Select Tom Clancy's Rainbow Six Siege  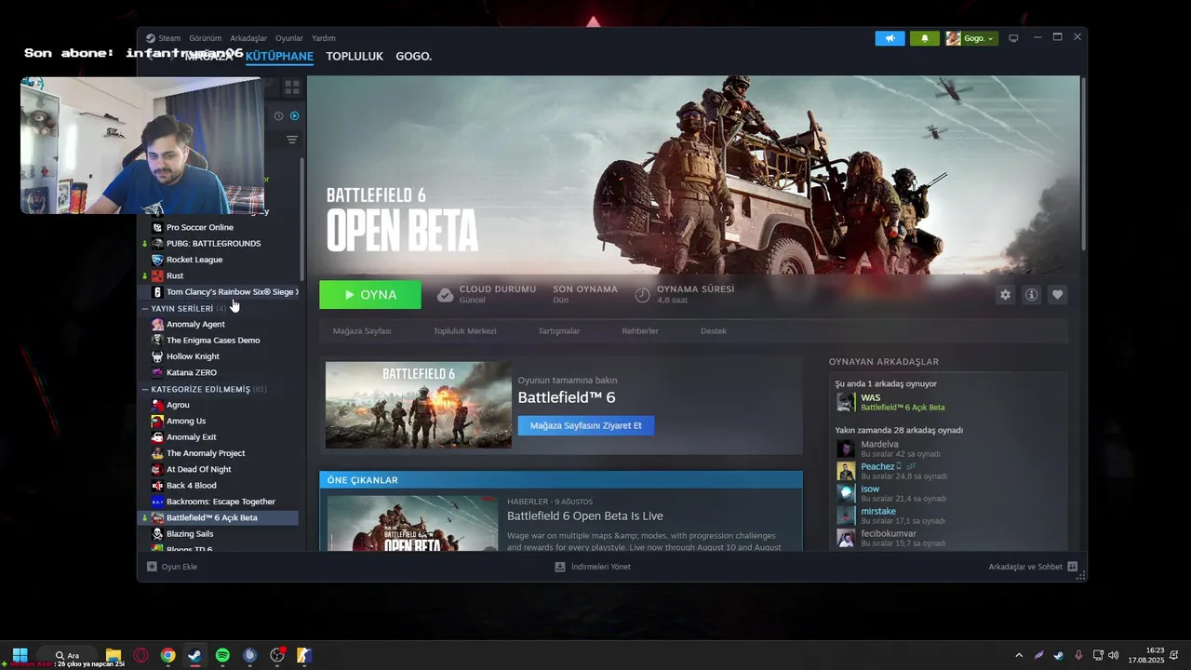(220, 291)
